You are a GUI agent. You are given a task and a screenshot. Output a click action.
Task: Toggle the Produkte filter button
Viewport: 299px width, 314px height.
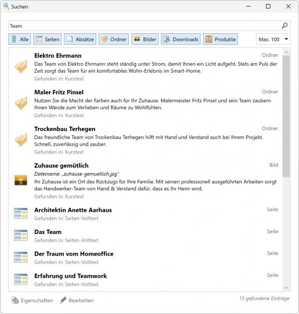(220, 39)
